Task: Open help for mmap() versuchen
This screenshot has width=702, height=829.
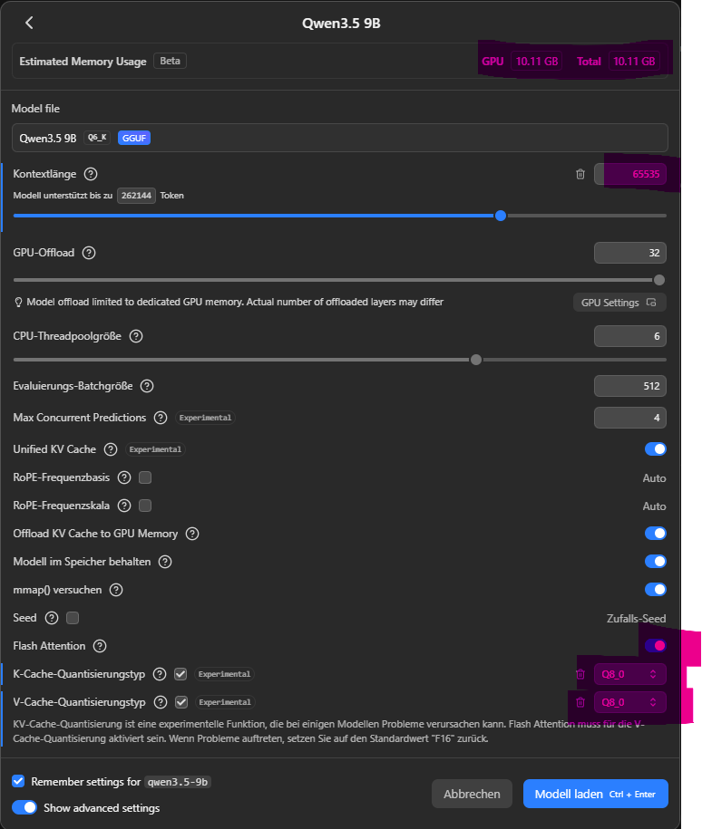Action: [x=116, y=590]
